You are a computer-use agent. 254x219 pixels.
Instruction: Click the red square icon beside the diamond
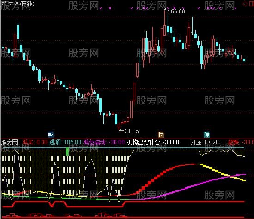pyautogui.click(x=251, y=4)
